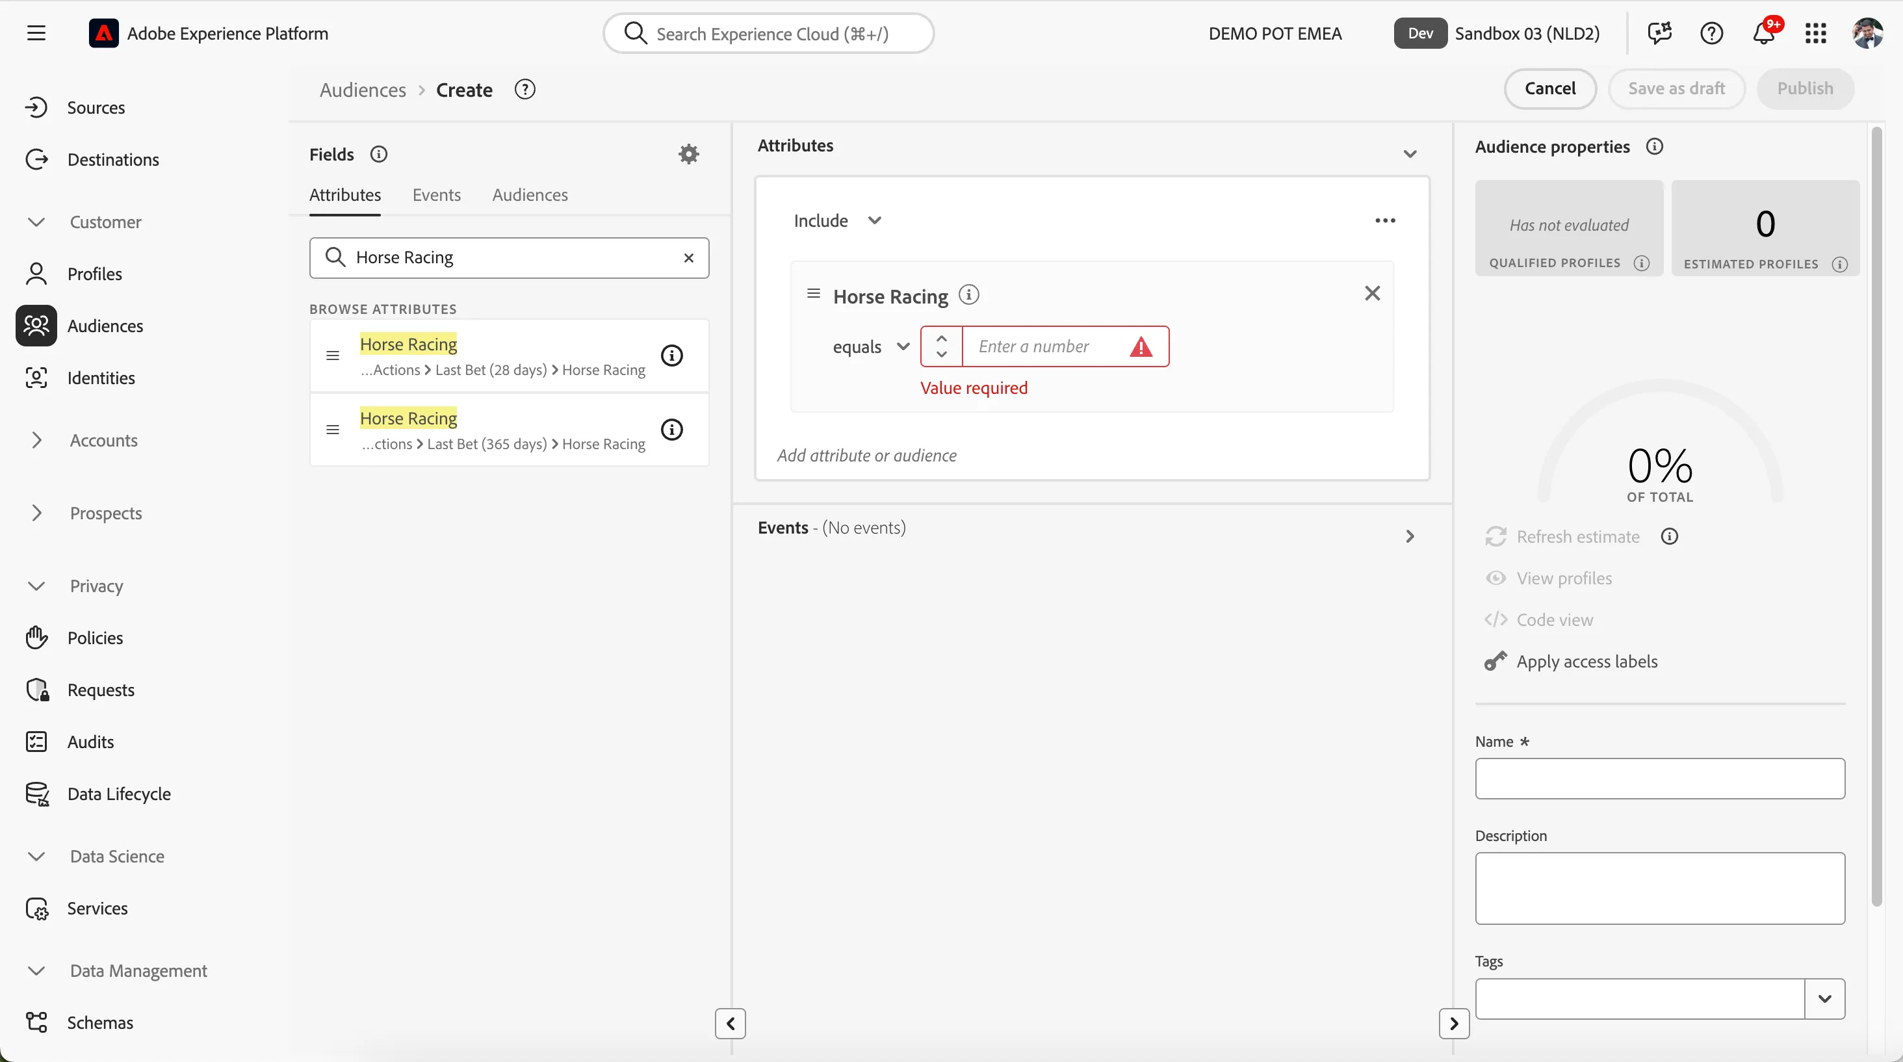Toggle the hamburger navigation menu

(x=36, y=33)
